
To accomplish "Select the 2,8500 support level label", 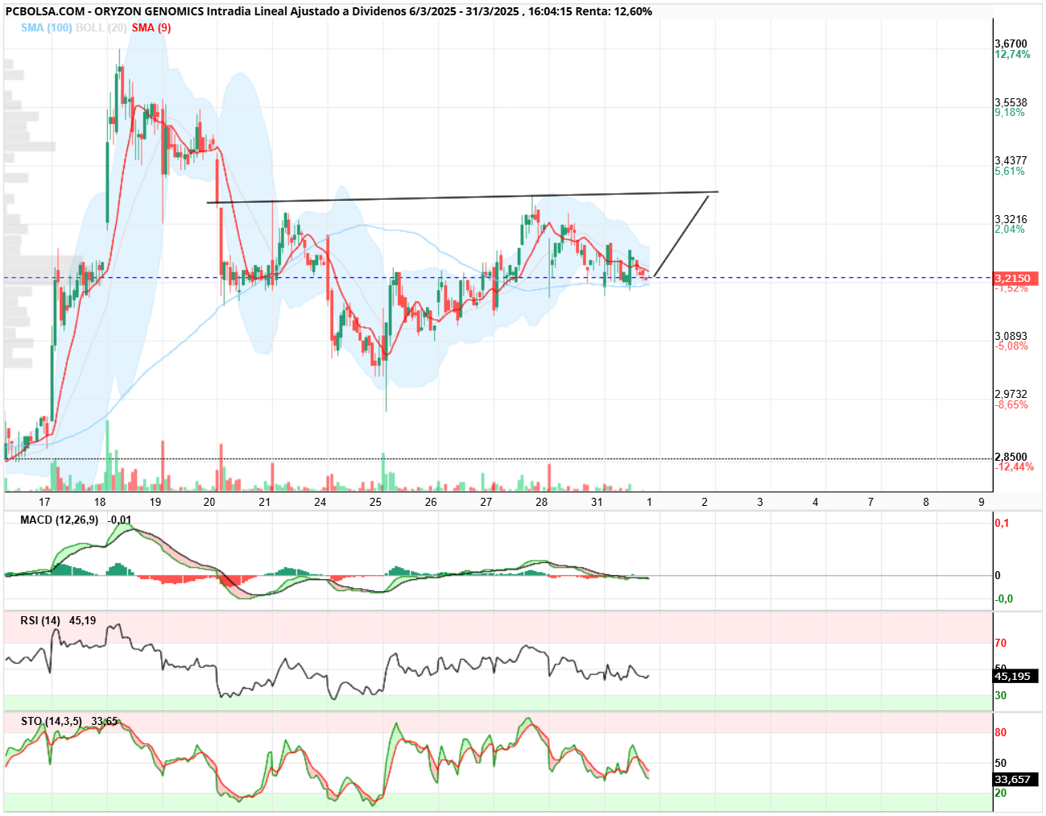I will click(x=1011, y=457).
